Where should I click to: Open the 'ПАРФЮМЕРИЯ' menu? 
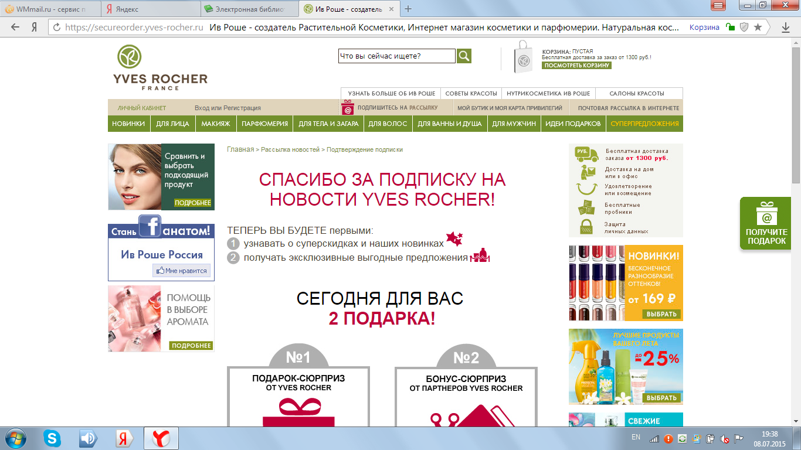point(264,124)
